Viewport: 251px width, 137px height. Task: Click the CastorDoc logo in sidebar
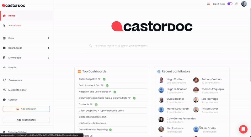pyautogui.click(x=14, y=5)
